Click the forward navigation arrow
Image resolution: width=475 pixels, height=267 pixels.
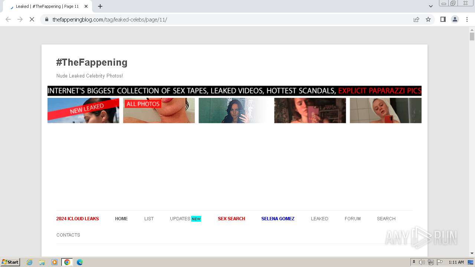20,19
